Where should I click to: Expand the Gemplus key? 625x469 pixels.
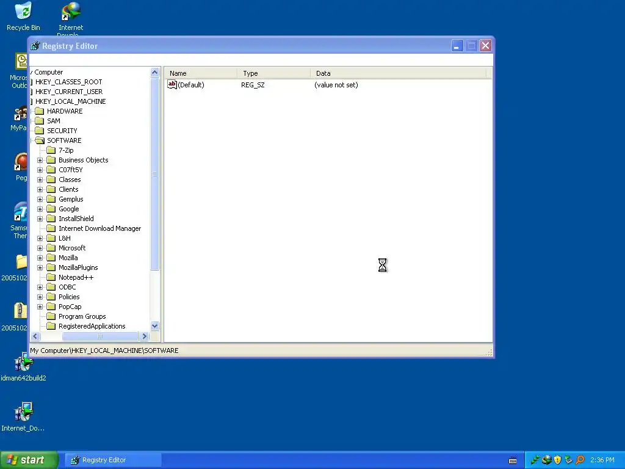pyautogui.click(x=40, y=200)
